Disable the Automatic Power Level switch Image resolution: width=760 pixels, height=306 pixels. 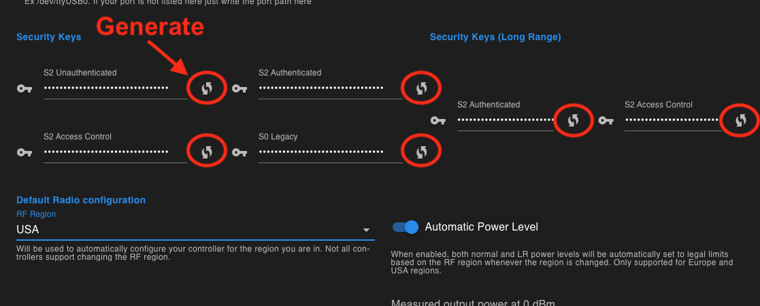[406, 227]
